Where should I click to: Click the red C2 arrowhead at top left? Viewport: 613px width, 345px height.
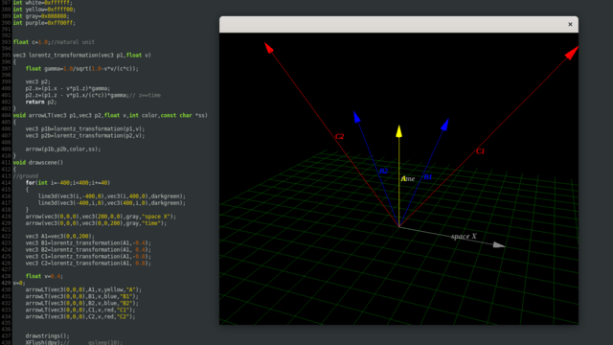268,48
